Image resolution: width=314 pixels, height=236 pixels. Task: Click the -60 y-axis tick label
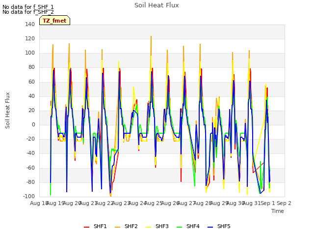[x=30, y=168]
